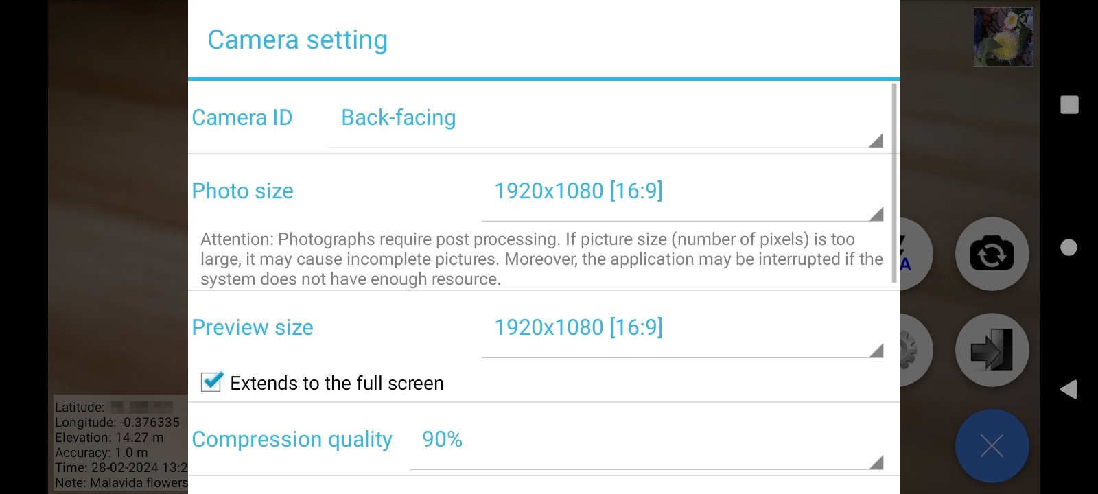Open the flower photo thumbnail

(1003, 37)
